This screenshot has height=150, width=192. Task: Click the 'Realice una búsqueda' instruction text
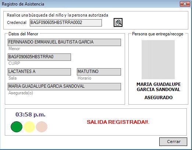[57, 15]
